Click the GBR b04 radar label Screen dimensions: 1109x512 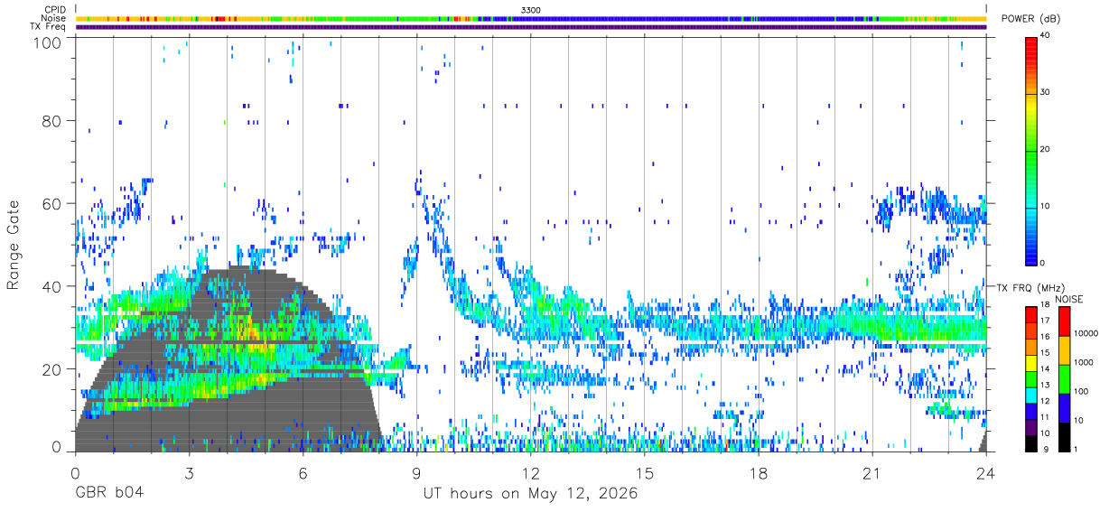point(108,494)
